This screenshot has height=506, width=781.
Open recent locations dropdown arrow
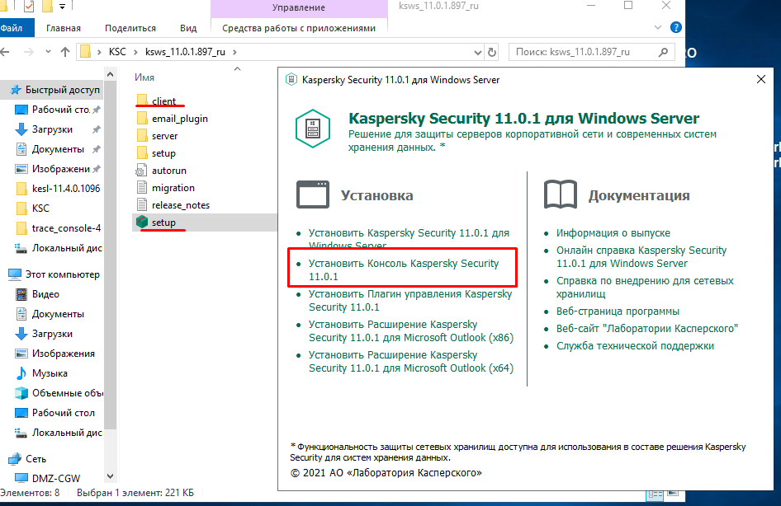[48, 52]
